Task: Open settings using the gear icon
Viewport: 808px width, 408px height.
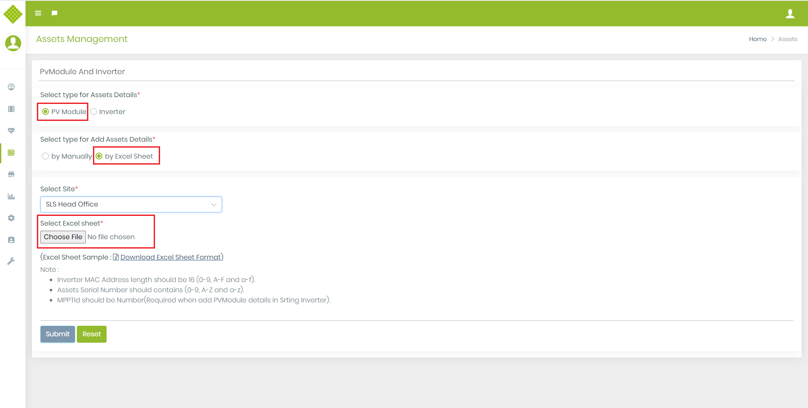Action: [11, 218]
